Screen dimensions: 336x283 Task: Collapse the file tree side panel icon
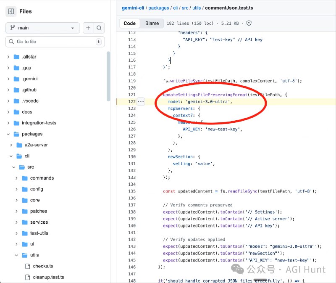[x=11, y=11]
